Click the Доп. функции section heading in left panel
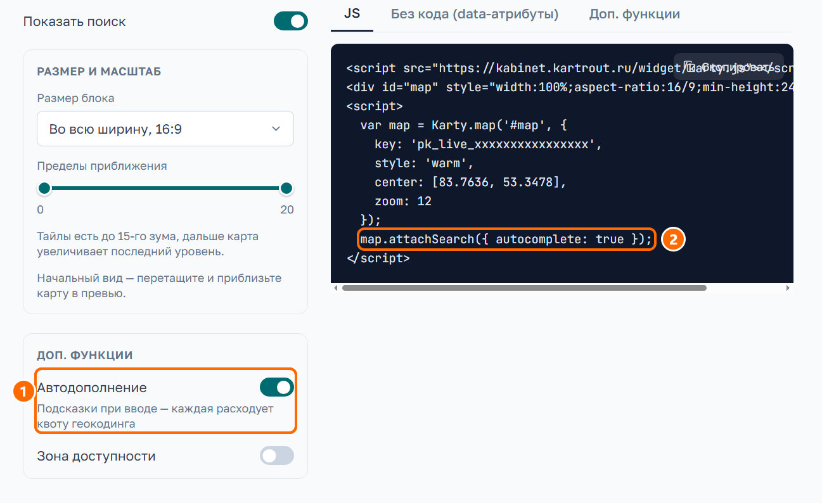The image size is (822, 503). [x=85, y=355]
